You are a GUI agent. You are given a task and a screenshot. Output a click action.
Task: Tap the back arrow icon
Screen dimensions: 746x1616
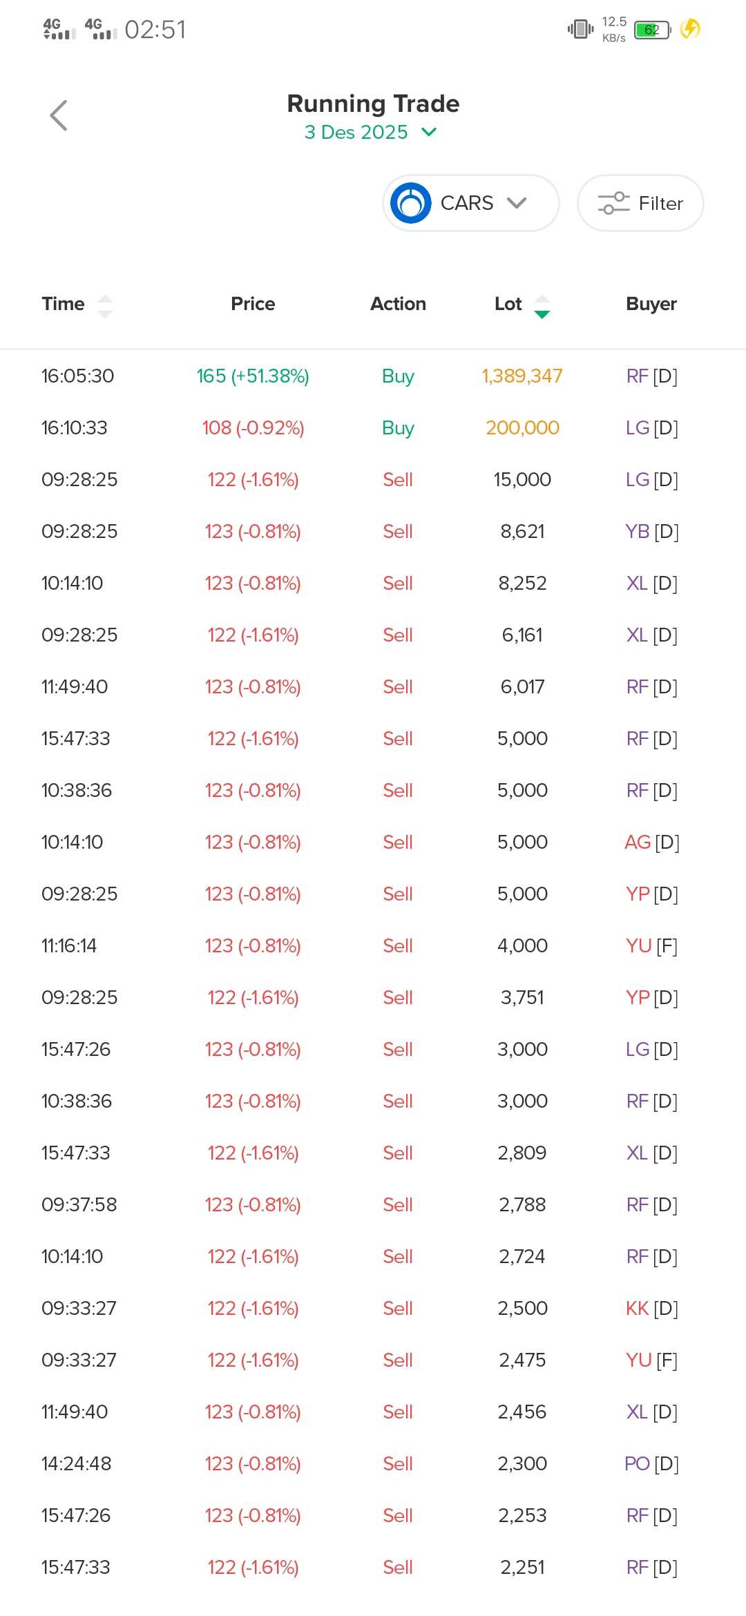point(59,115)
